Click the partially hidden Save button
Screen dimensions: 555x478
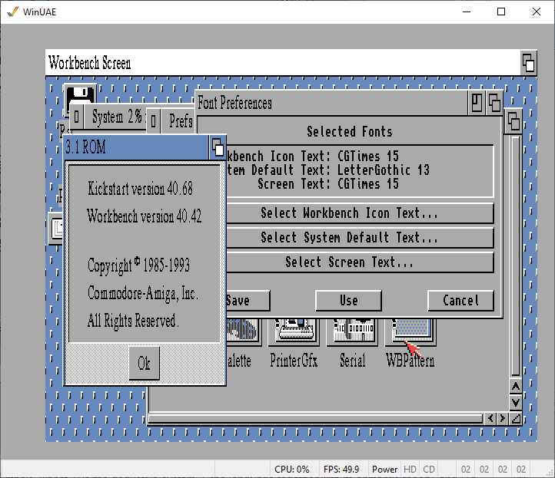[x=248, y=301]
